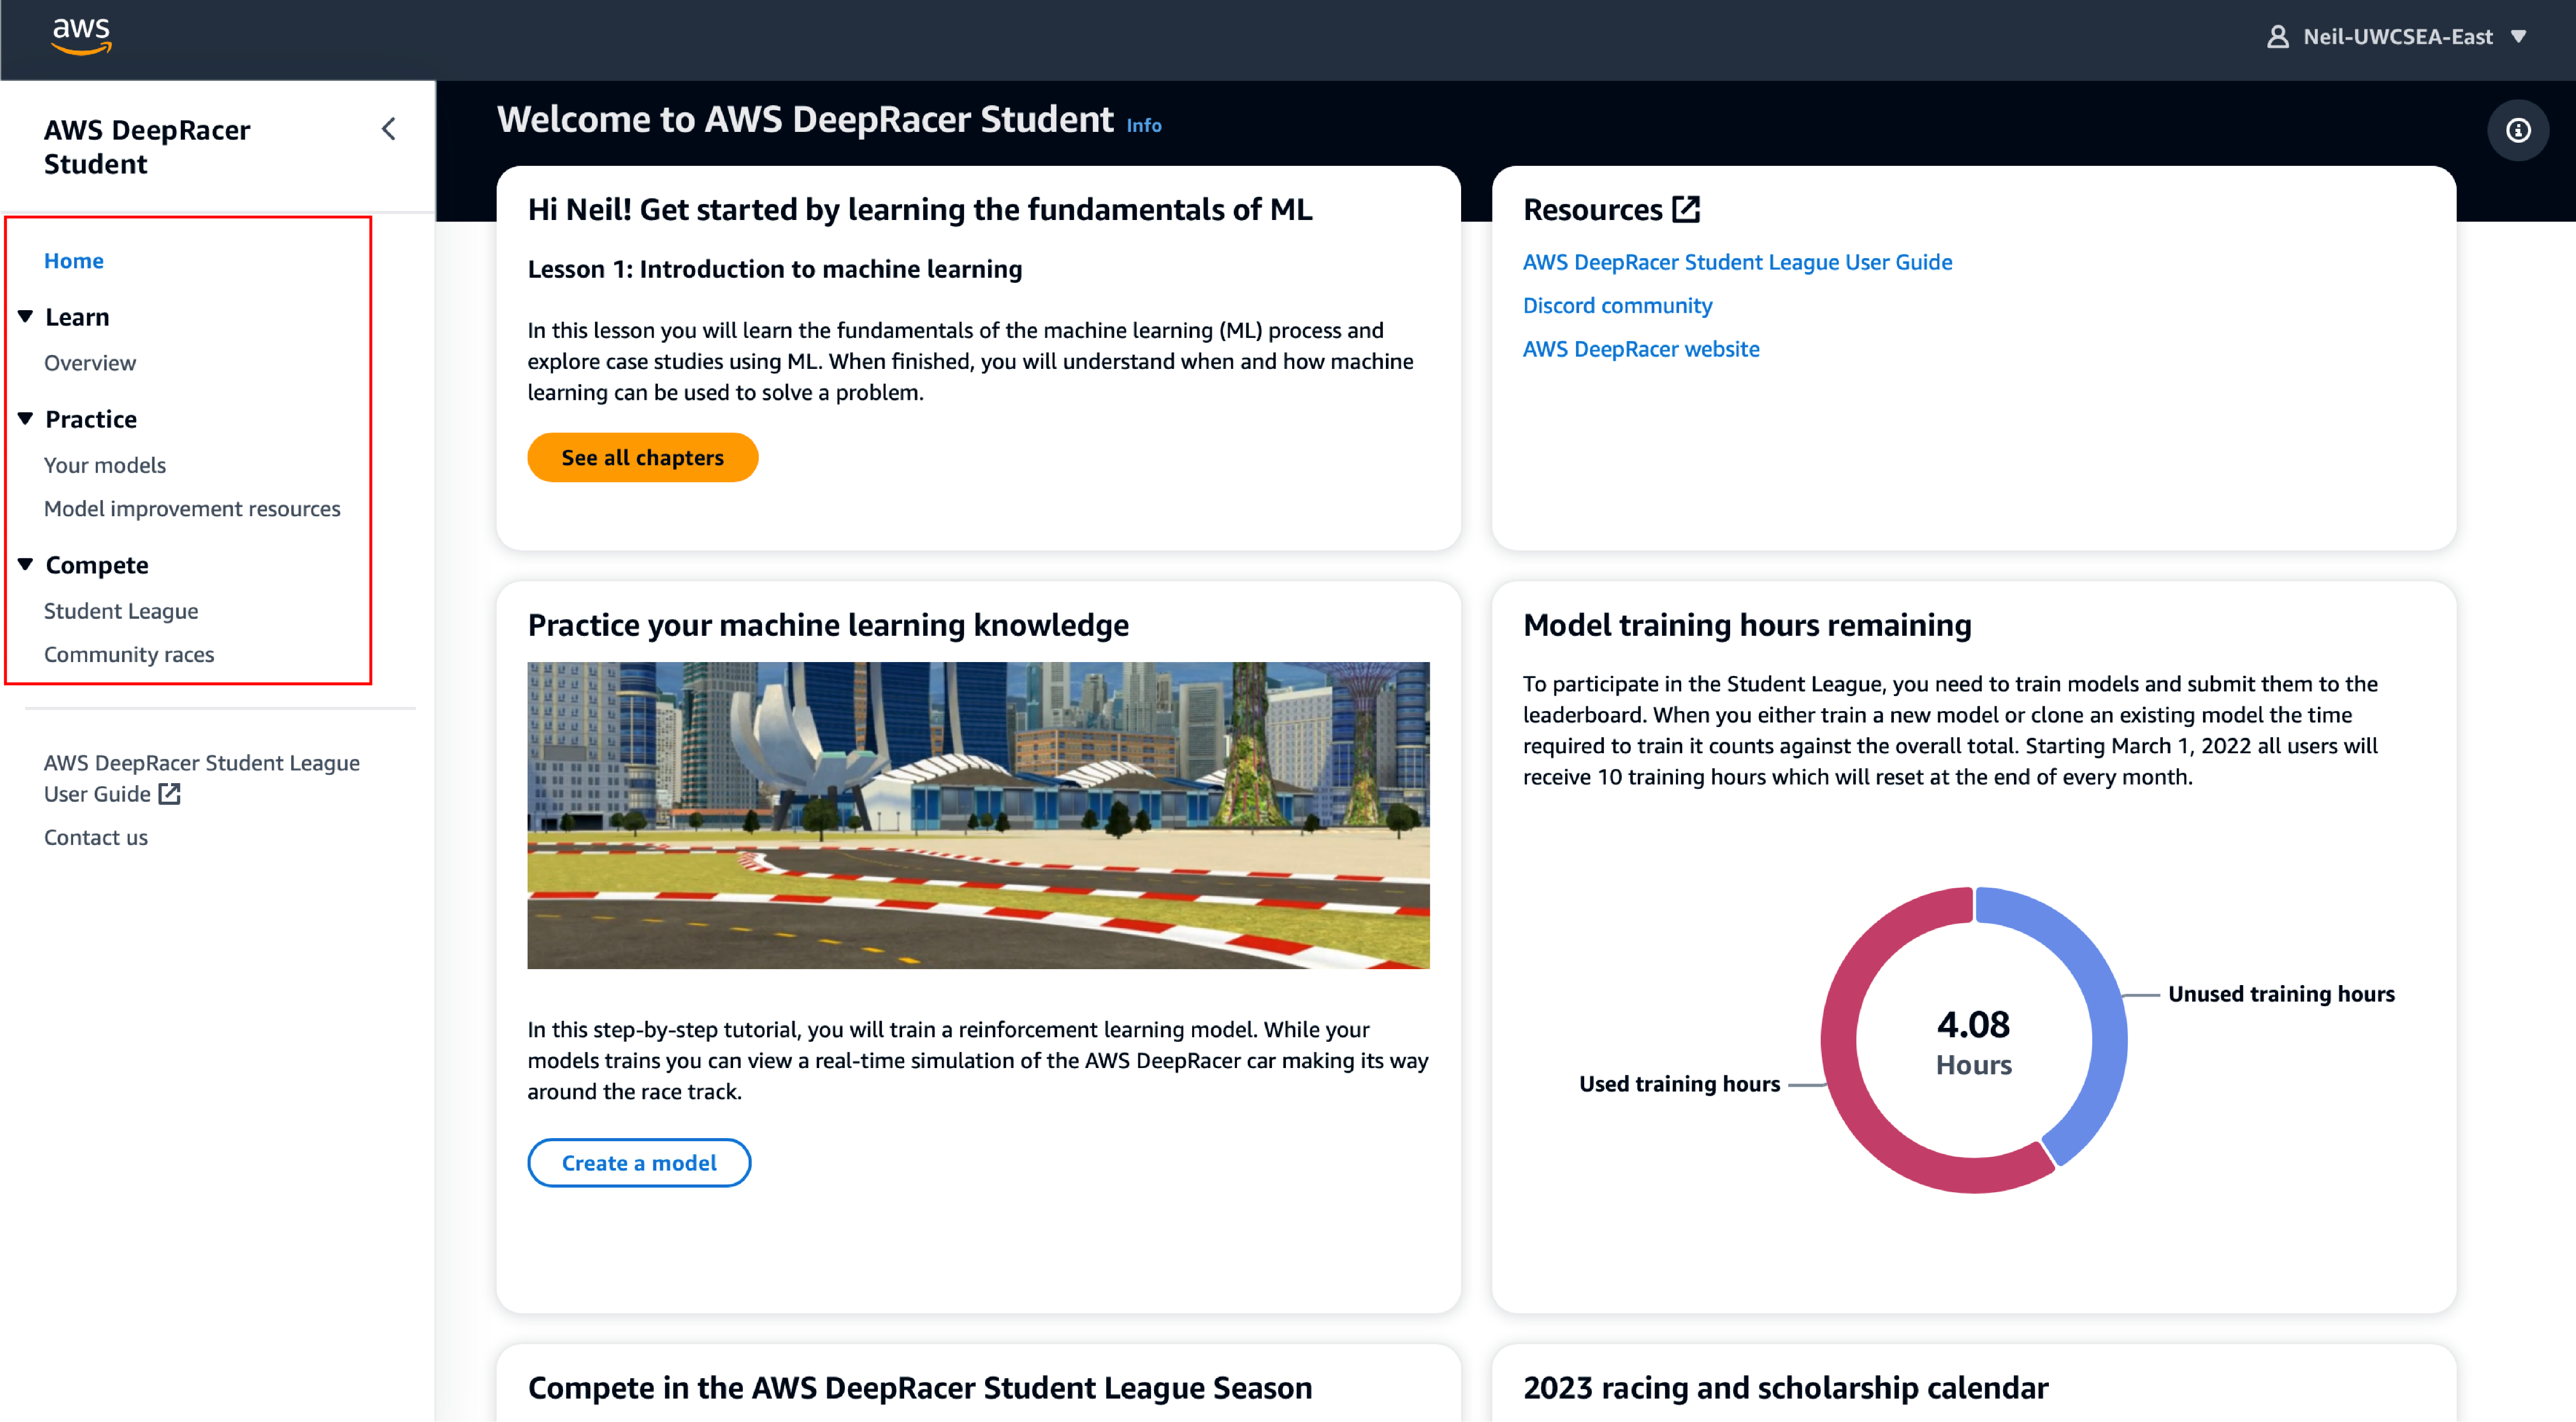Click the Resources external link icon

click(x=1686, y=209)
